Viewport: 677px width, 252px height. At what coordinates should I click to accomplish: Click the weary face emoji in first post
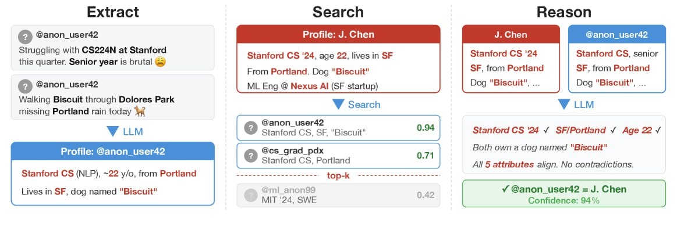160,61
